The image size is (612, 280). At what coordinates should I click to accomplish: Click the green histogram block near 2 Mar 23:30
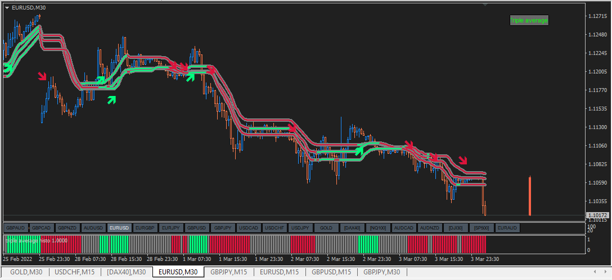point(368,245)
